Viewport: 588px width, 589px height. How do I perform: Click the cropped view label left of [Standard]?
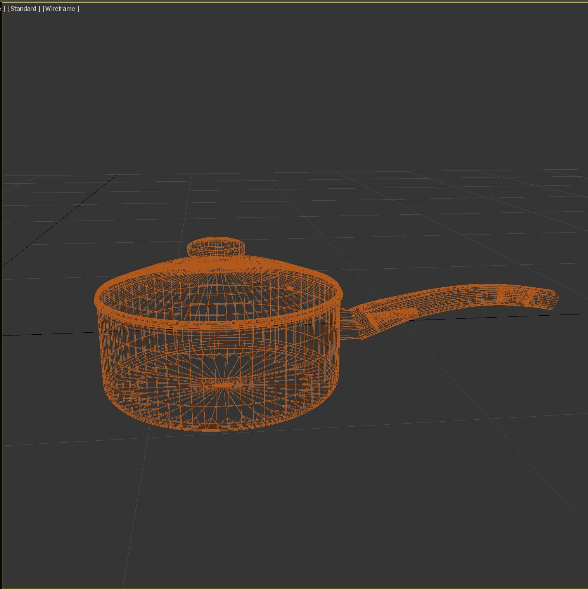pyautogui.click(x=3, y=9)
